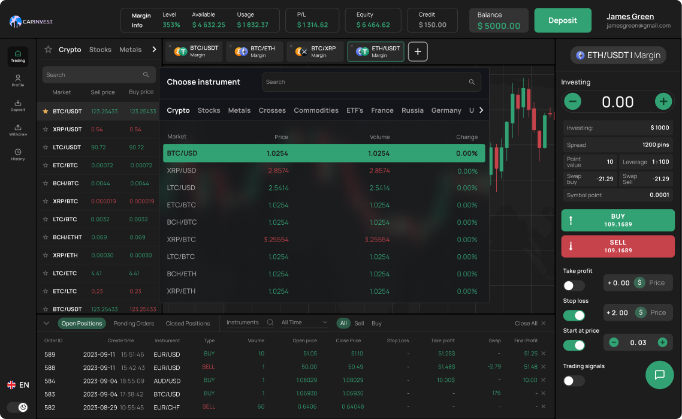Increase investing amount with plus icon
682x419 pixels.
pyautogui.click(x=663, y=101)
